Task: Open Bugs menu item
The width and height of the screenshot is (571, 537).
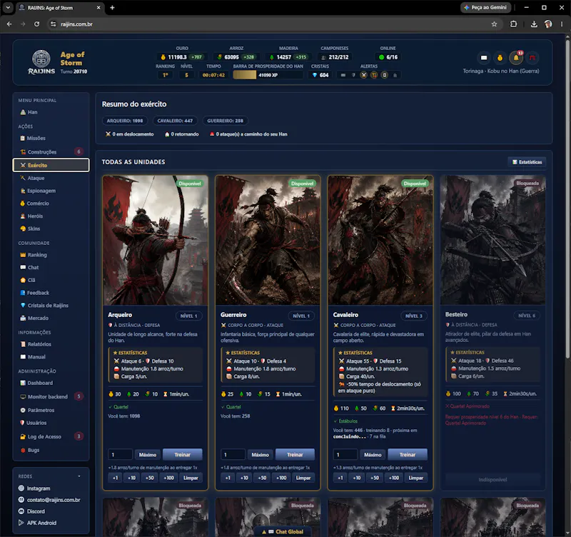Action: pyautogui.click(x=51, y=450)
